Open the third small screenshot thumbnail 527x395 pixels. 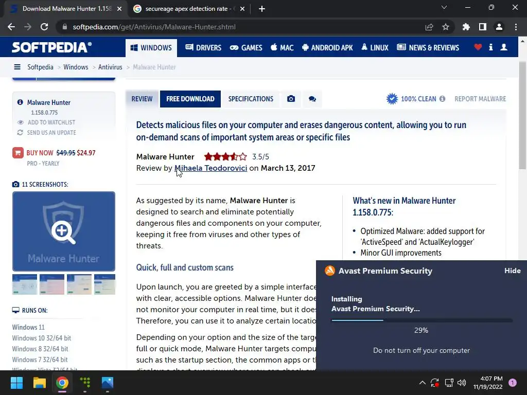79,284
